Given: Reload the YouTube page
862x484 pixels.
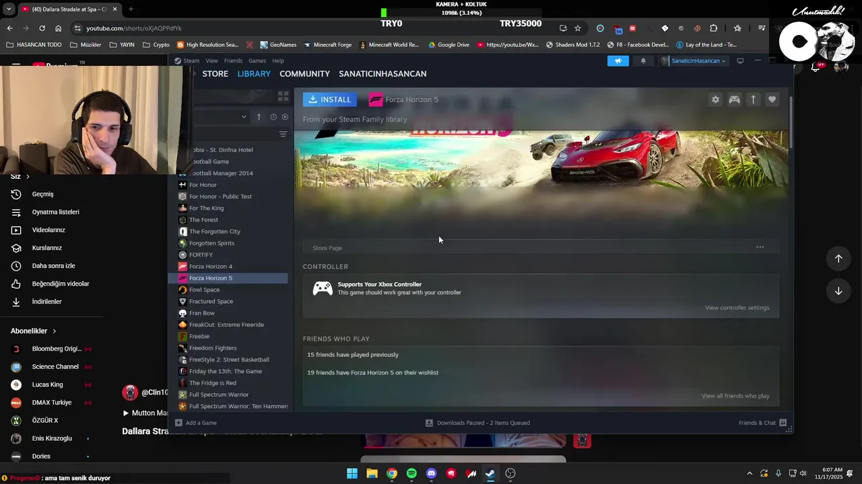Looking at the screenshot, I should pos(42,28).
